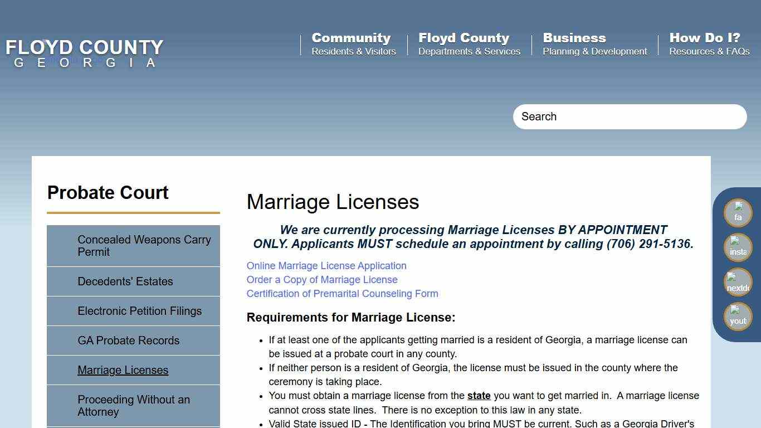Screen dimensions: 761x428
Task: Open the Concealed Weapons Carry Permit page
Action: pyautogui.click(x=144, y=246)
